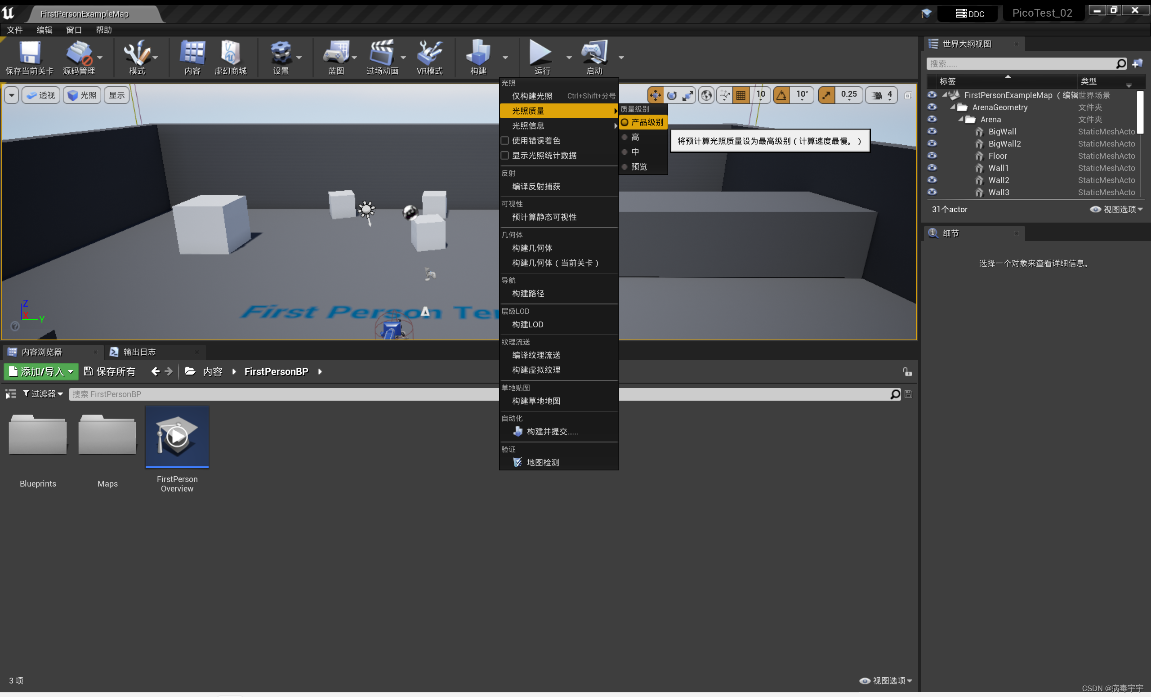Switch to the 输出日志 tab

[x=139, y=352]
